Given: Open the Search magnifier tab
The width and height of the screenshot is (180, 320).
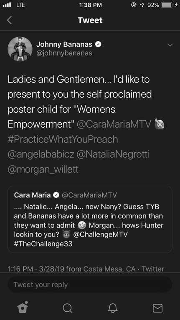Looking at the screenshot, I should (67, 308).
